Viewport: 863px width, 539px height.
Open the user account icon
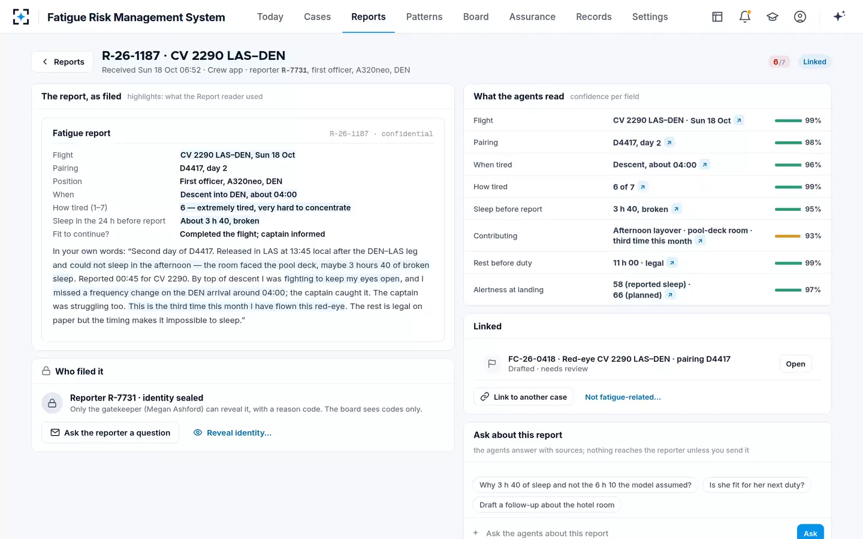coord(800,17)
